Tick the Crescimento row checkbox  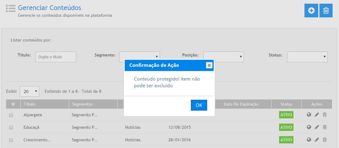pos(11,140)
